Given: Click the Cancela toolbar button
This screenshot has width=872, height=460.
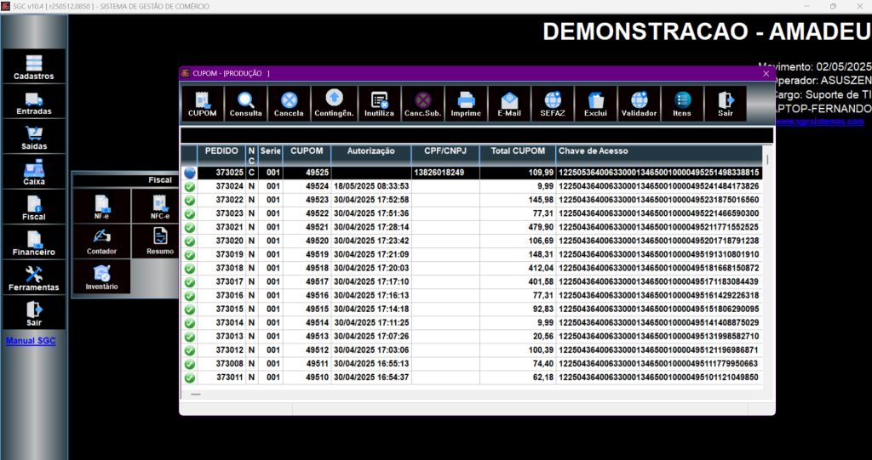Looking at the screenshot, I should (289, 104).
